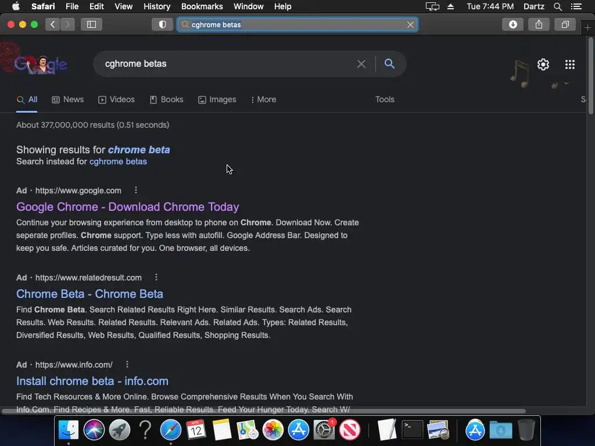This screenshot has height=446, width=595.
Task: Open the Google apps grid
Action: coord(570,64)
